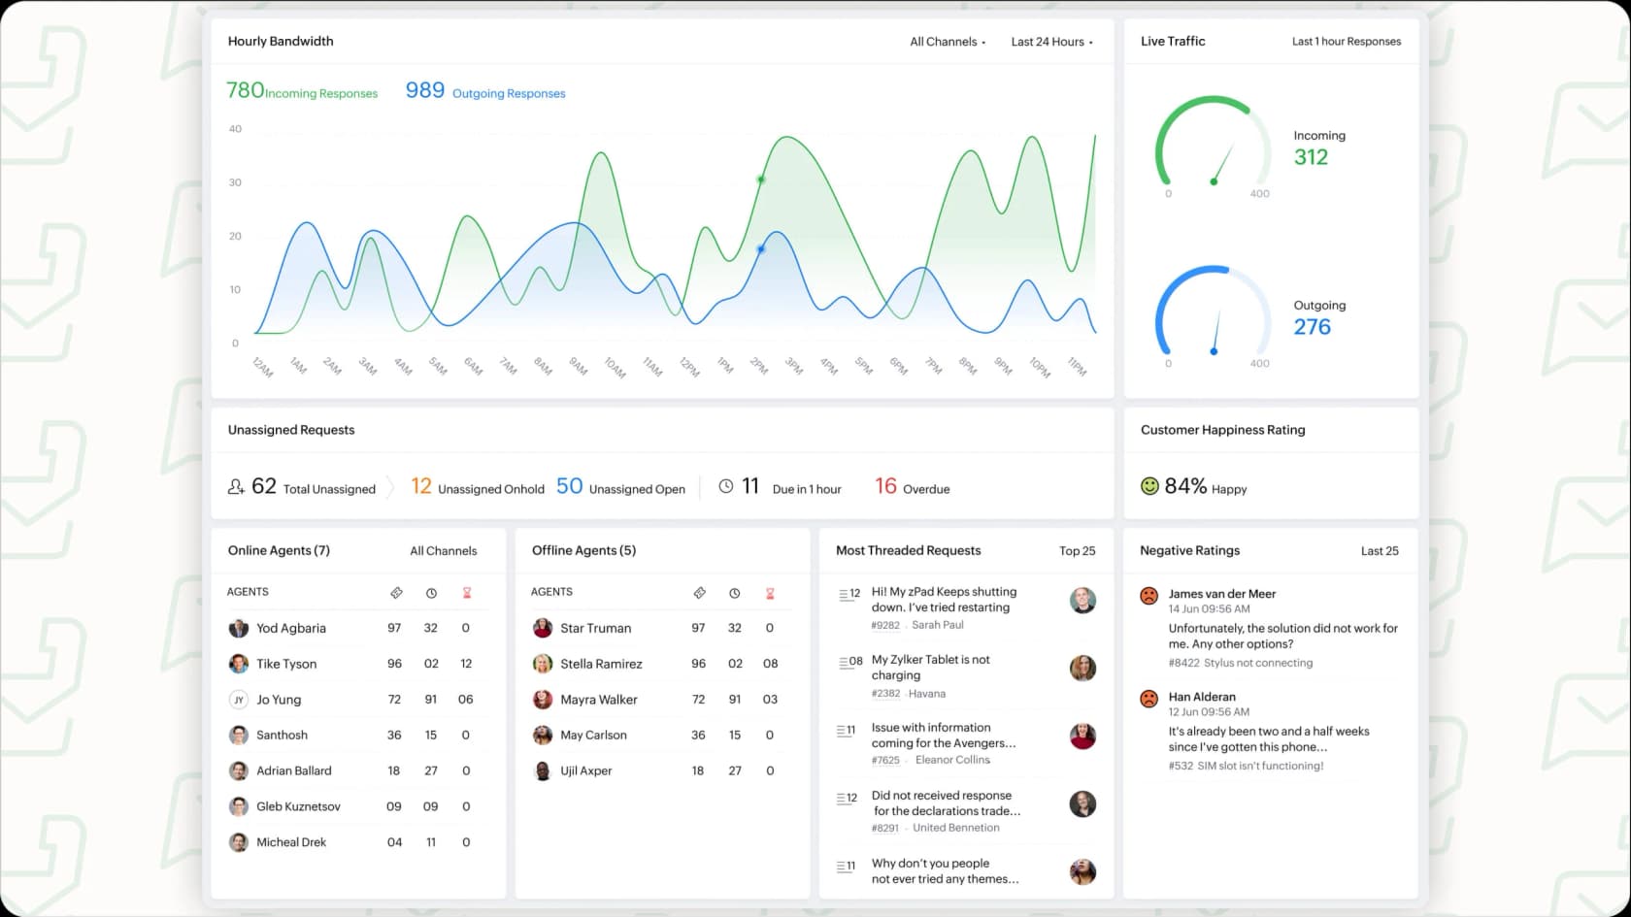This screenshot has height=917, width=1631.
Task: Click the 989 Outgoing Responses value
Action: coord(424,90)
